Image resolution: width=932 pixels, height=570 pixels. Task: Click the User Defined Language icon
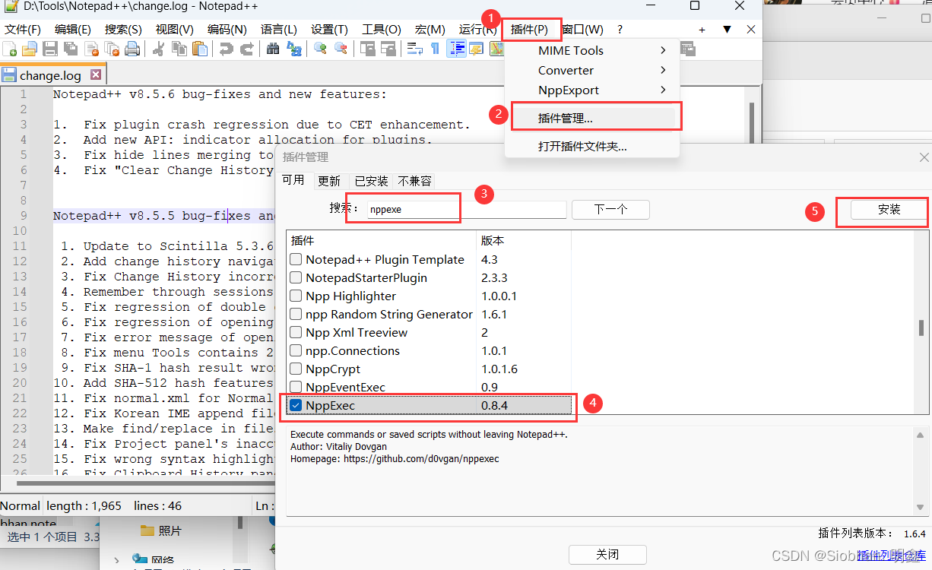tap(477, 49)
